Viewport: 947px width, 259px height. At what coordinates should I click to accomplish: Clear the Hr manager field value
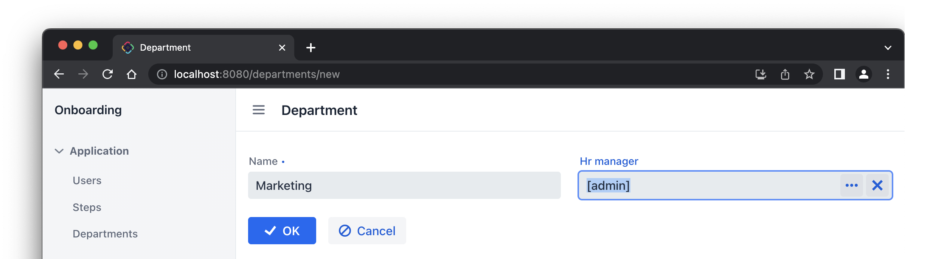[877, 185]
